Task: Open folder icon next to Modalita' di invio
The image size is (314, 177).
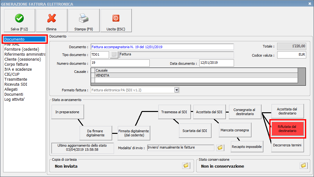Action: tap(220, 147)
